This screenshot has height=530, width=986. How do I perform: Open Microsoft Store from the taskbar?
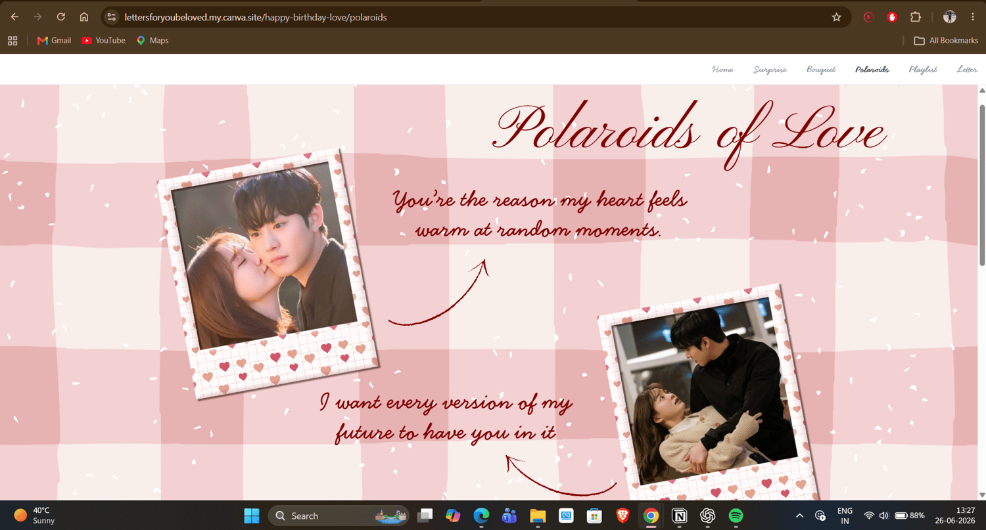(x=594, y=516)
